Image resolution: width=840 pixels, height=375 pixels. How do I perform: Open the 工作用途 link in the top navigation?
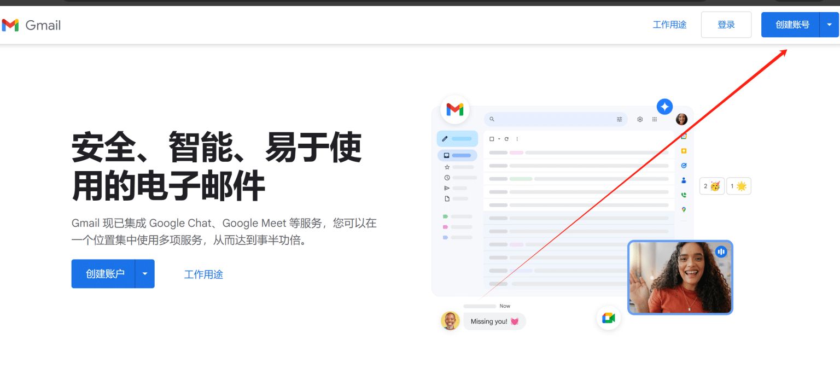point(669,25)
